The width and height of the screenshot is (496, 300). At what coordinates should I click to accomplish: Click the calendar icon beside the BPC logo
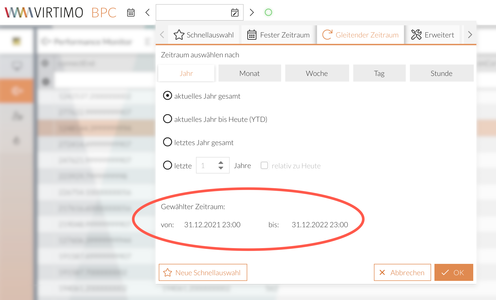click(131, 12)
